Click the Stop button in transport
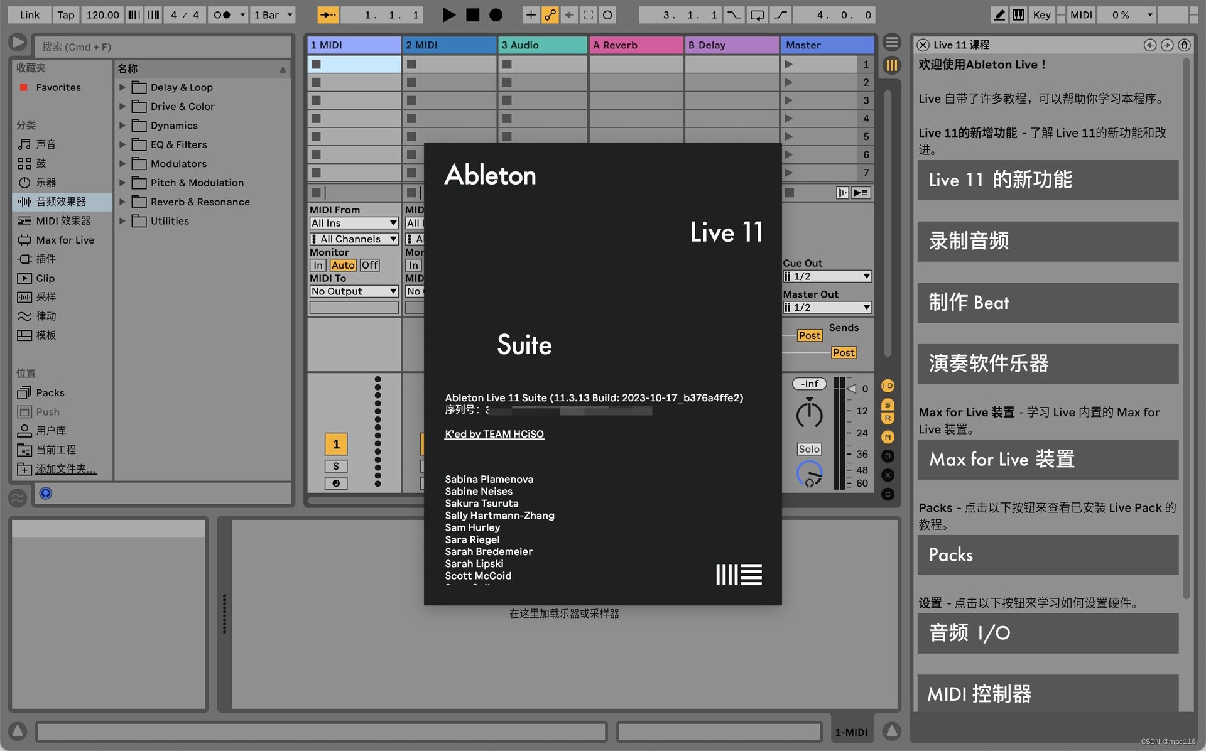Screen dimensions: 1206x751 tap(472, 14)
